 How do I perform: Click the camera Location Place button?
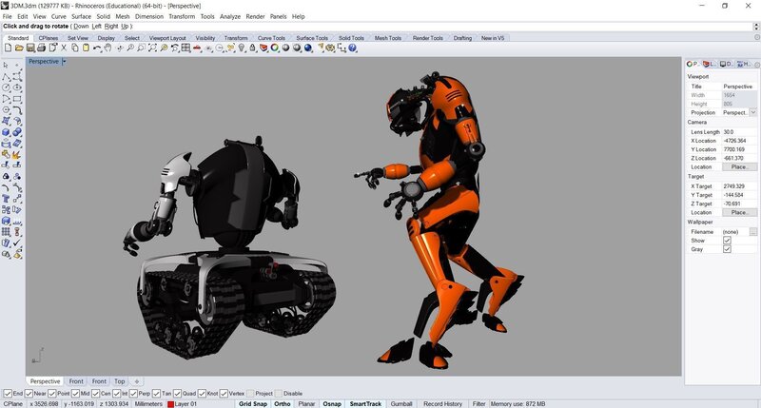click(x=738, y=166)
